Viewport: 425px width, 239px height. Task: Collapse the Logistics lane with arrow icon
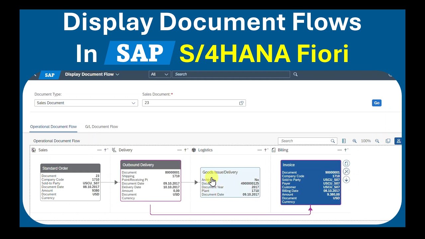[x=266, y=150]
